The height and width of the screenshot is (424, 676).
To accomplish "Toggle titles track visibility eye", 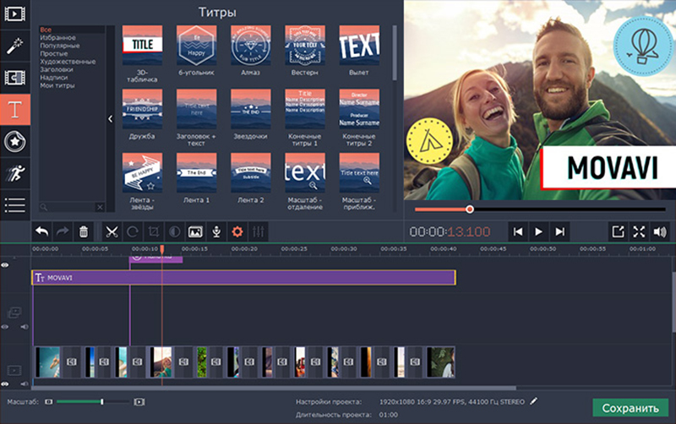I will (5, 265).
